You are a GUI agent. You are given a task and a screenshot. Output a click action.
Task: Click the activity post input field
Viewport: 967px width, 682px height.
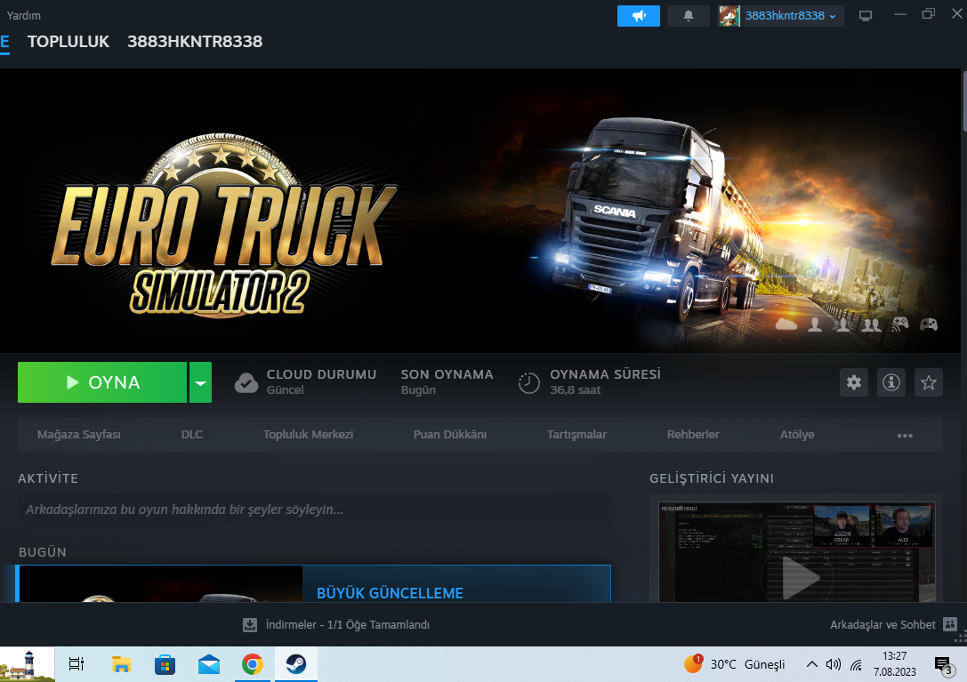point(315,509)
